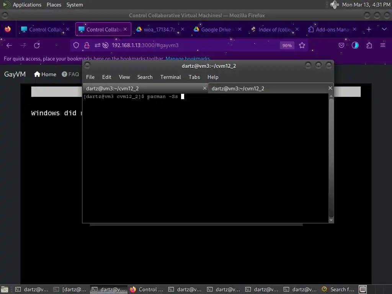Click the terminal scrollbar down arrow
Screen dimensions: 392x294
[331, 220]
